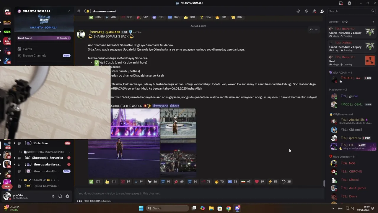Viewport: 378px width, 213px height.
Task: Open Discord inbox icon in title bar
Action: pyautogui.click(x=341, y=3)
